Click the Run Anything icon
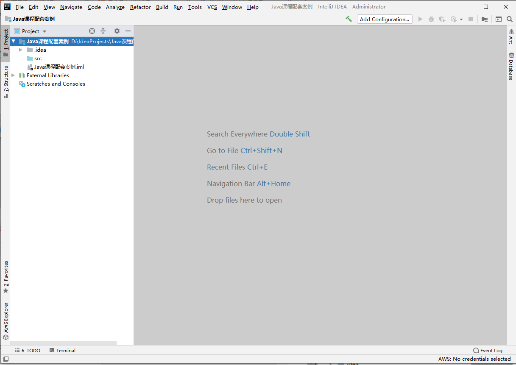Screen dimensions: 516x365 (499, 19)
